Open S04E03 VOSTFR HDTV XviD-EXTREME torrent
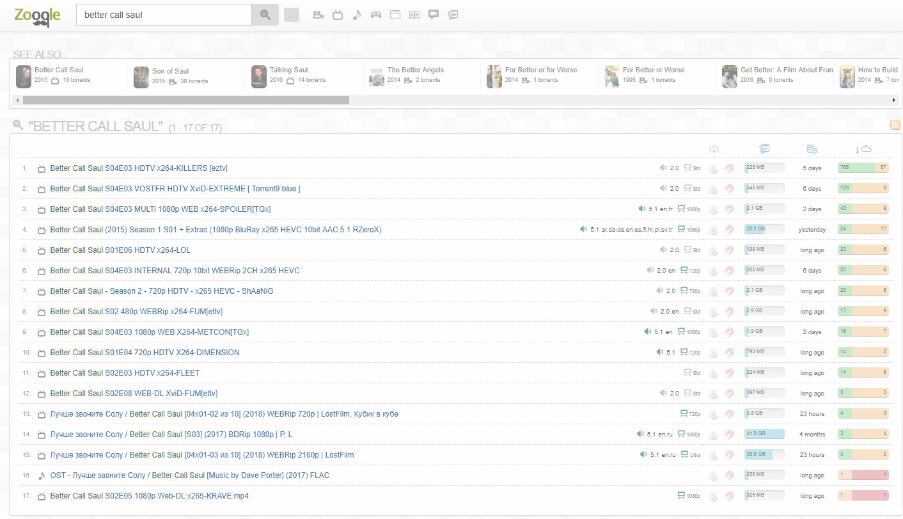The width and height of the screenshot is (903, 519). 175,189
